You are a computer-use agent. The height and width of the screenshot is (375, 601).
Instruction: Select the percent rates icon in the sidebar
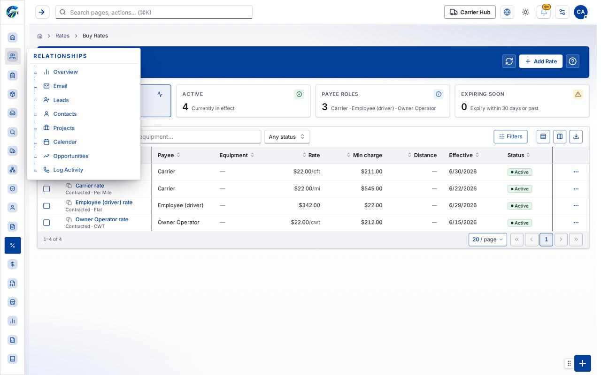(13, 245)
